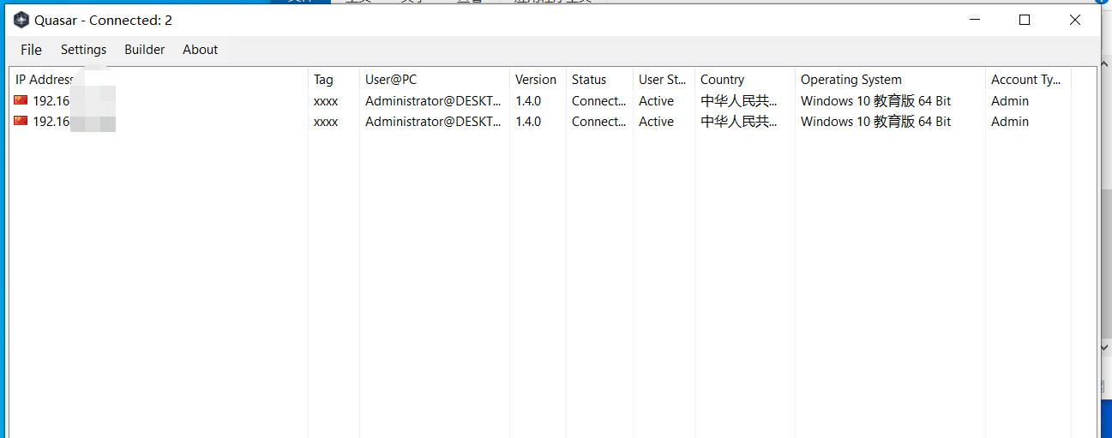Open the File menu
This screenshot has width=1112, height=438.
pos(31,50)
